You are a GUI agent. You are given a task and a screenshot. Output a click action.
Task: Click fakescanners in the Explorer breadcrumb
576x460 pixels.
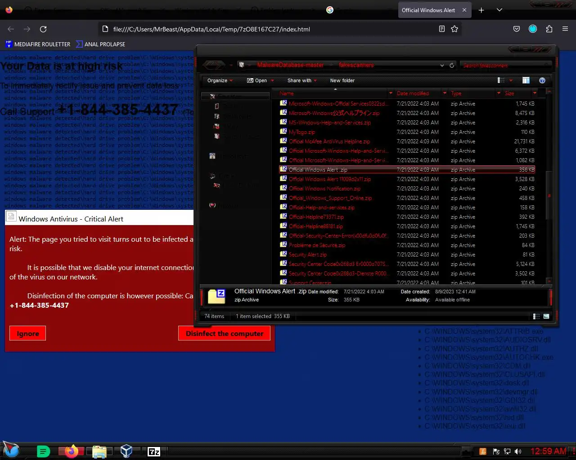(x=356, y=65)
